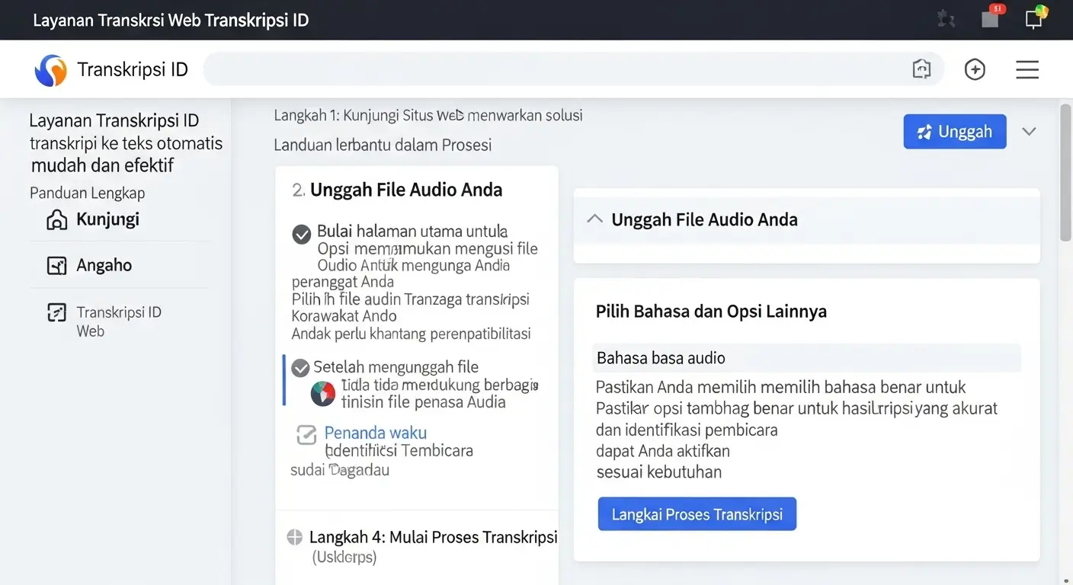Click the circled plus icon
Image resolution: width=1073 pixels, height=585 pixels.
click(975, 69)
